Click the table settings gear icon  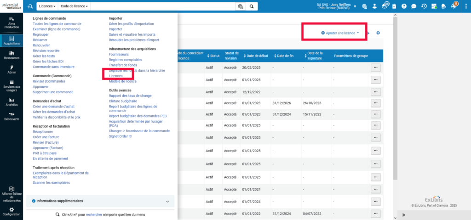tap(378, 33)
